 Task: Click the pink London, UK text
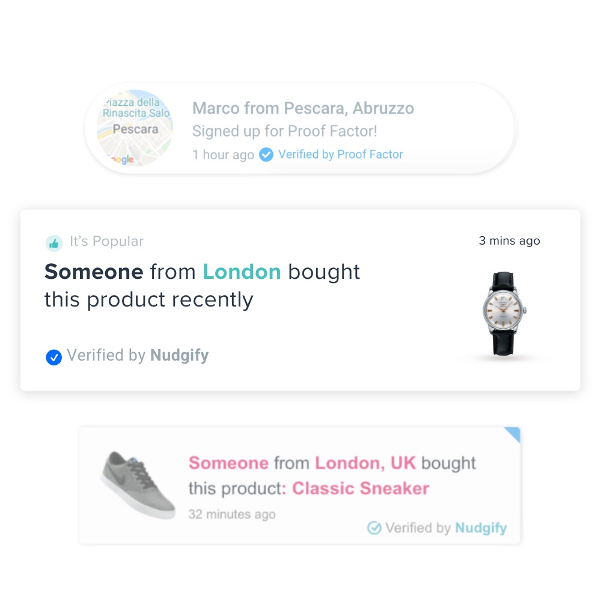[365, 463]
